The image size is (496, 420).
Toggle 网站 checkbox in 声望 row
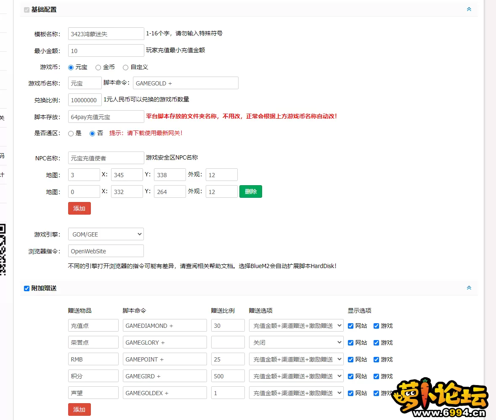pyautogui.click(x=350, y=393)
